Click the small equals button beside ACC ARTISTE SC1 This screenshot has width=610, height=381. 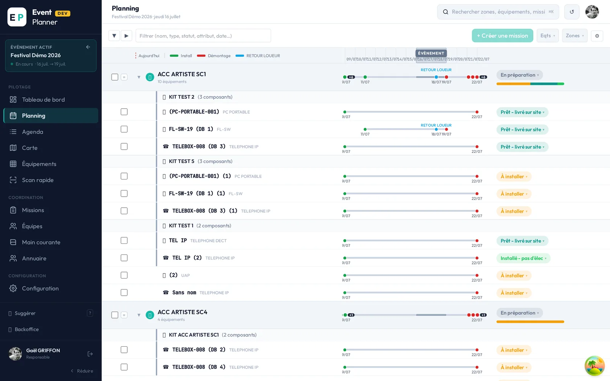pyautogui.click(x=124, y=77)
